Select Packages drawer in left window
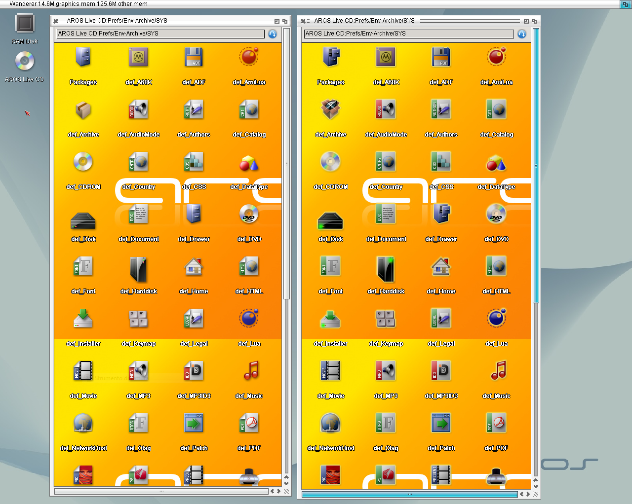This screenshot has height=504, width=632. tap(83, 57)
